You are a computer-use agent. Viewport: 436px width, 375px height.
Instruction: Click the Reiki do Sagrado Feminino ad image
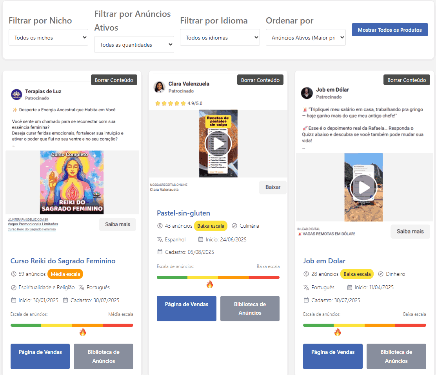[72, 182]
